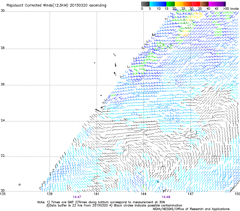
Task: Select the "35" legend value
Action: (x=200, y=9)
